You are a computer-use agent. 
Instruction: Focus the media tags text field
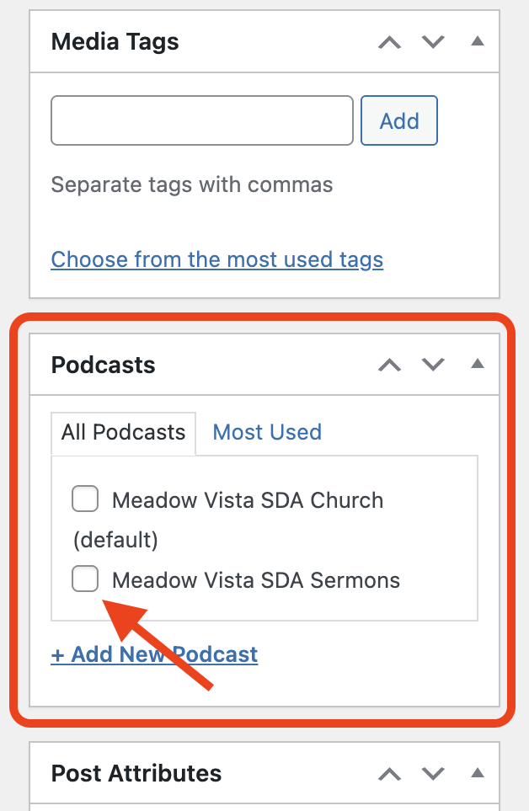pos(202,121)
